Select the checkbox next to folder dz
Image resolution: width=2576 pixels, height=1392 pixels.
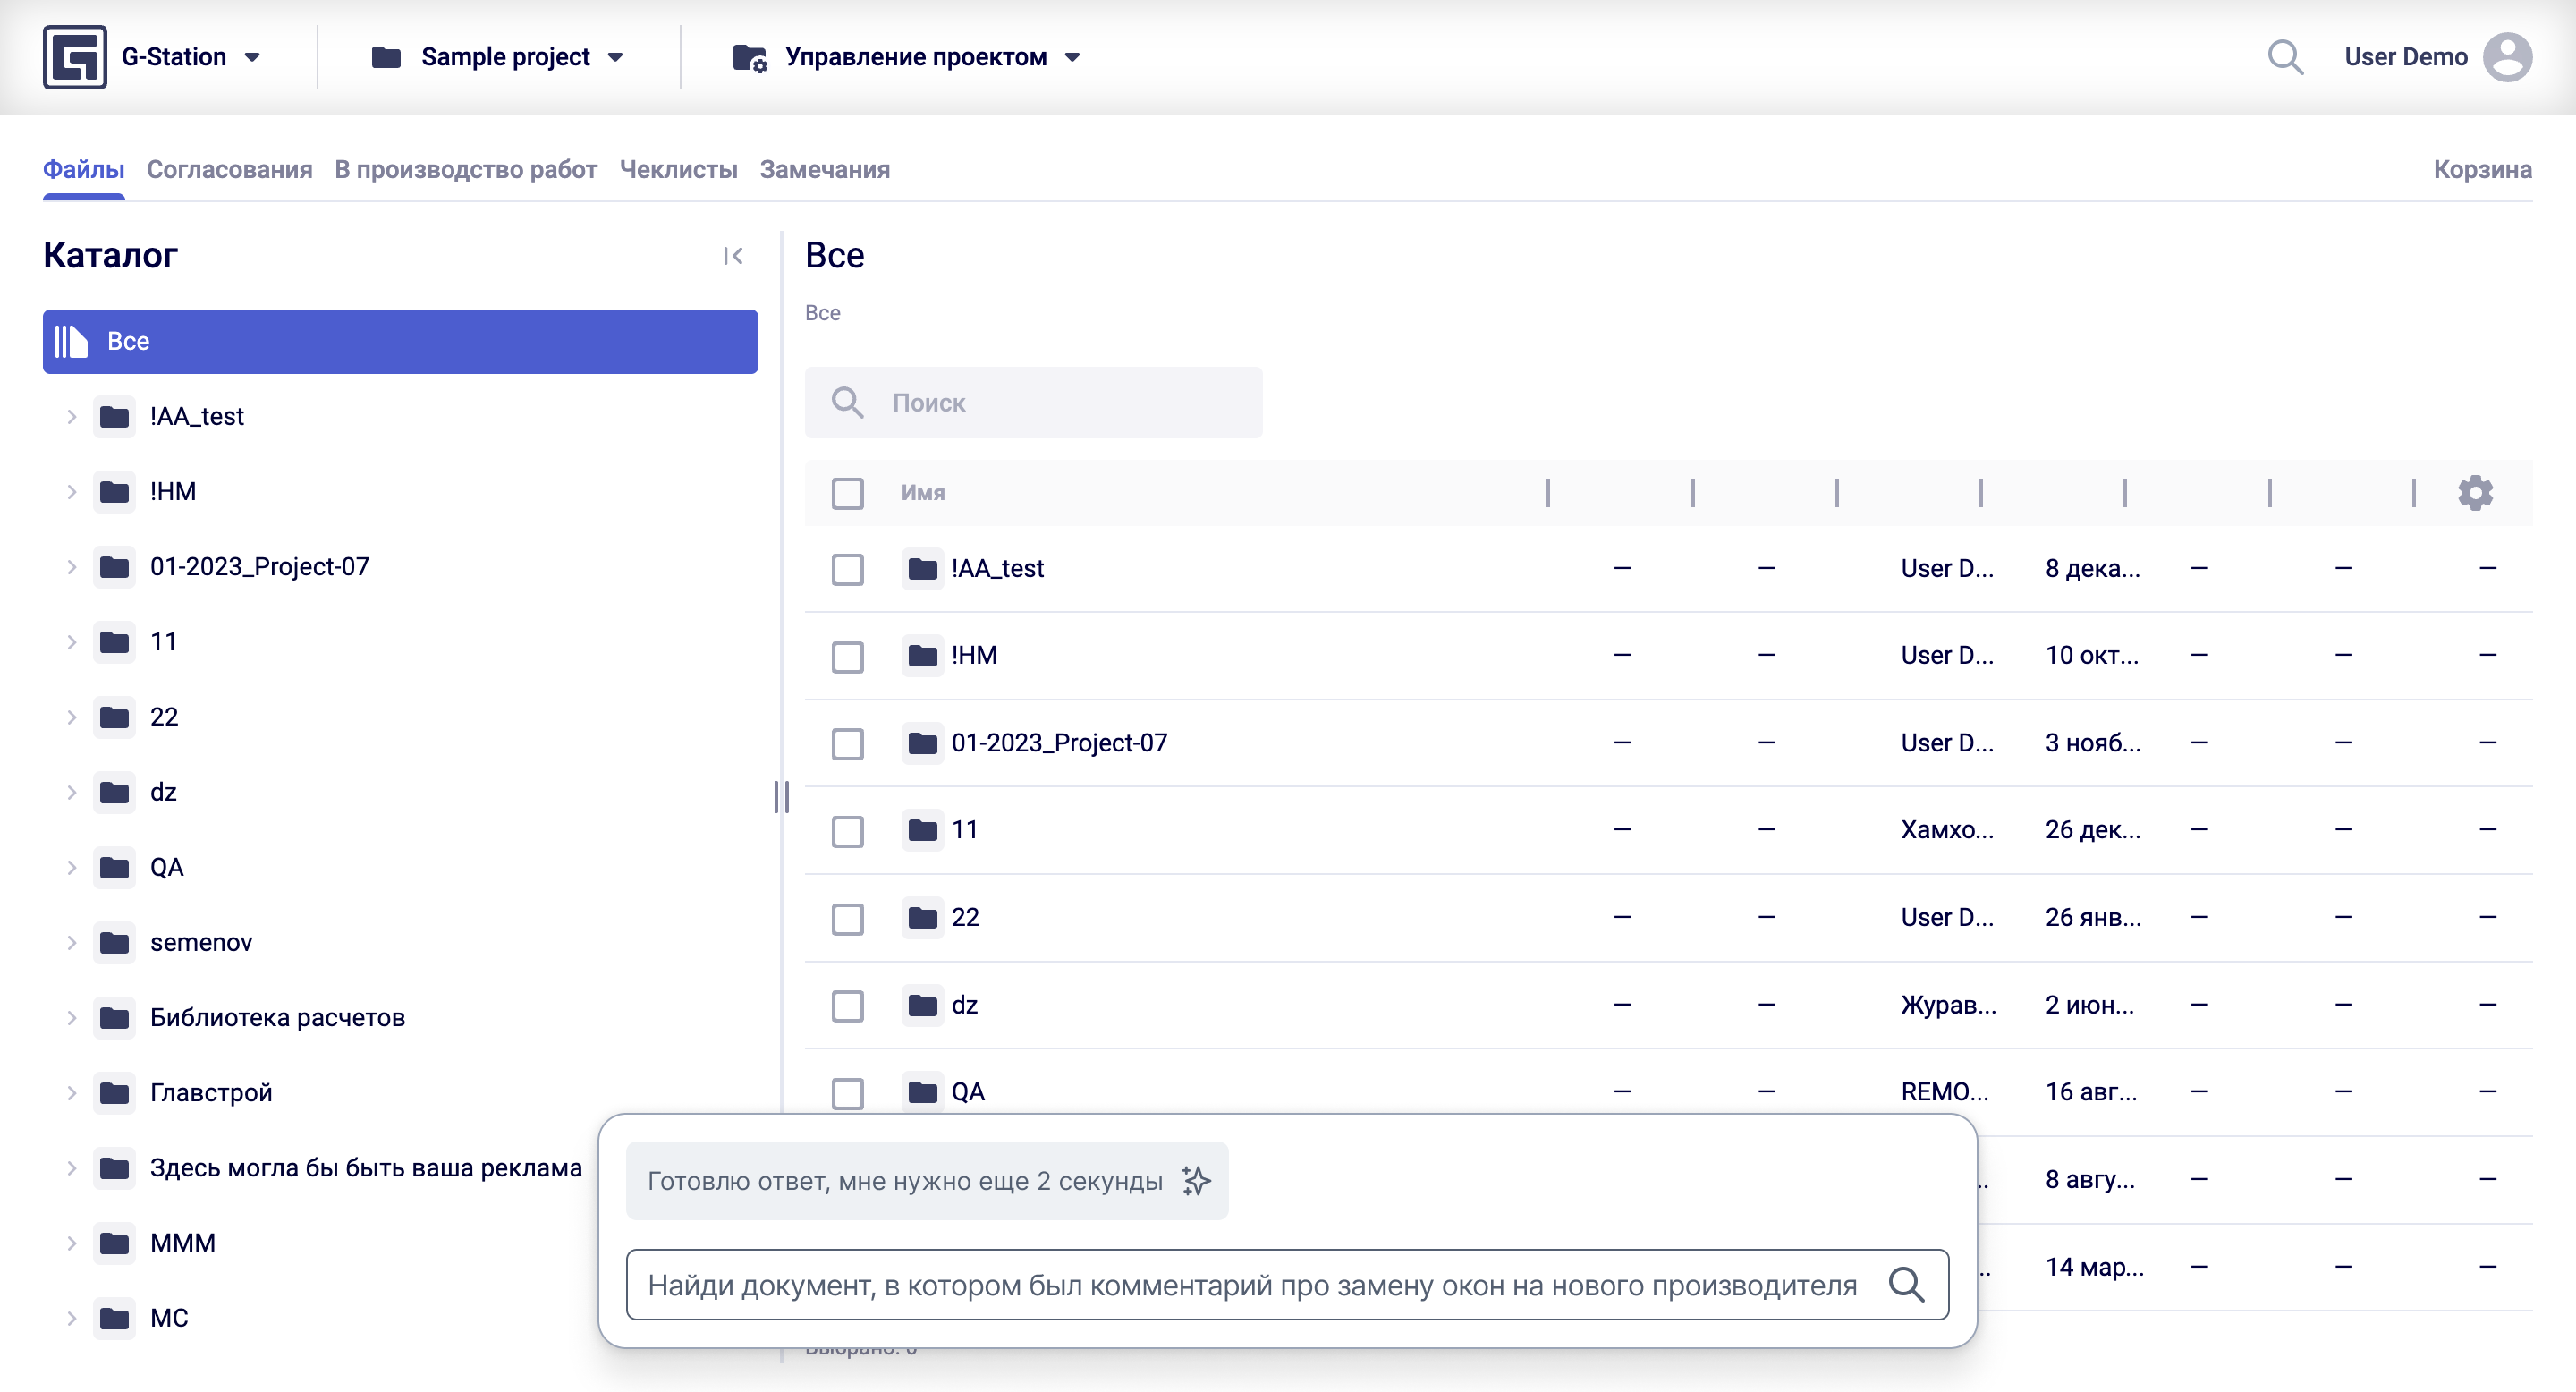(x=847, y=1005)
